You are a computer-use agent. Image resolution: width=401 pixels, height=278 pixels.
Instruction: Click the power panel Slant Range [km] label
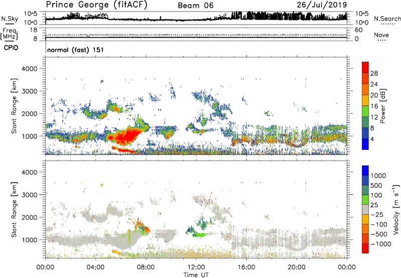14,106
